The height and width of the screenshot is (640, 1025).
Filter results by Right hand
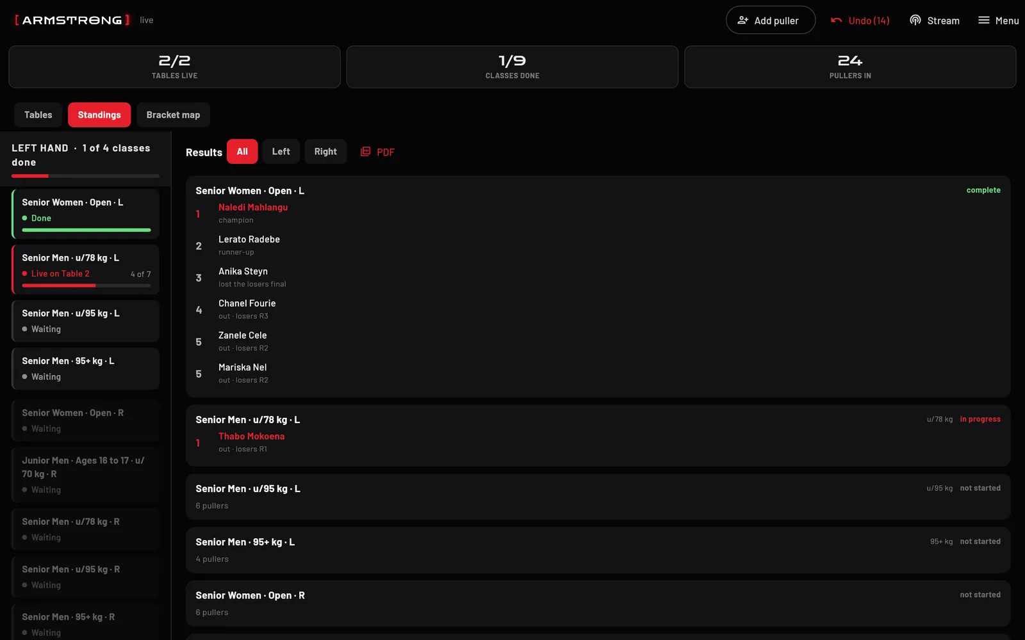[325, 152]
